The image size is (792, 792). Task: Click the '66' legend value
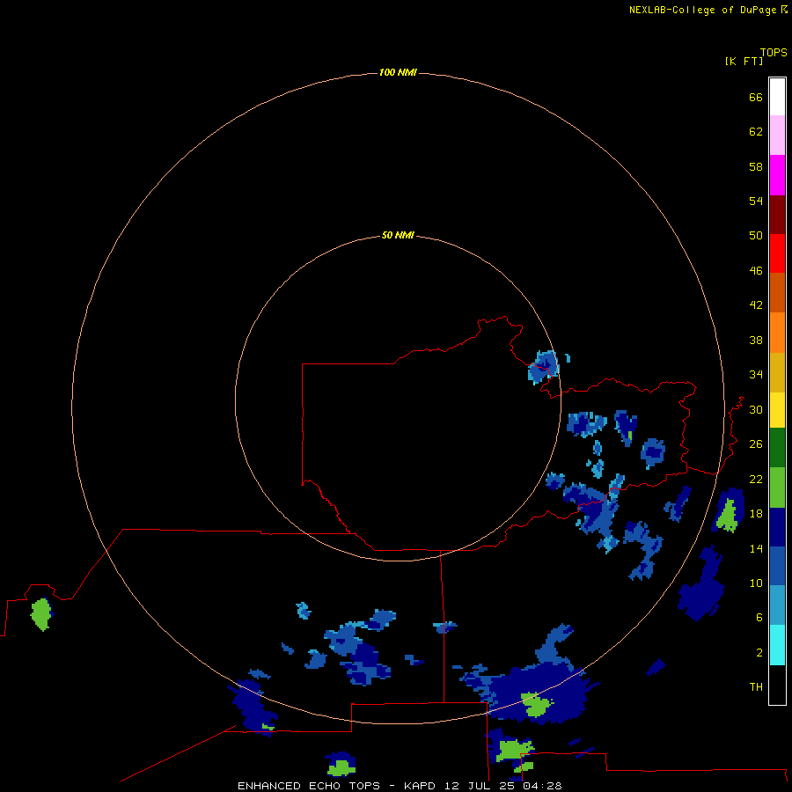click(x=756, y=98)
